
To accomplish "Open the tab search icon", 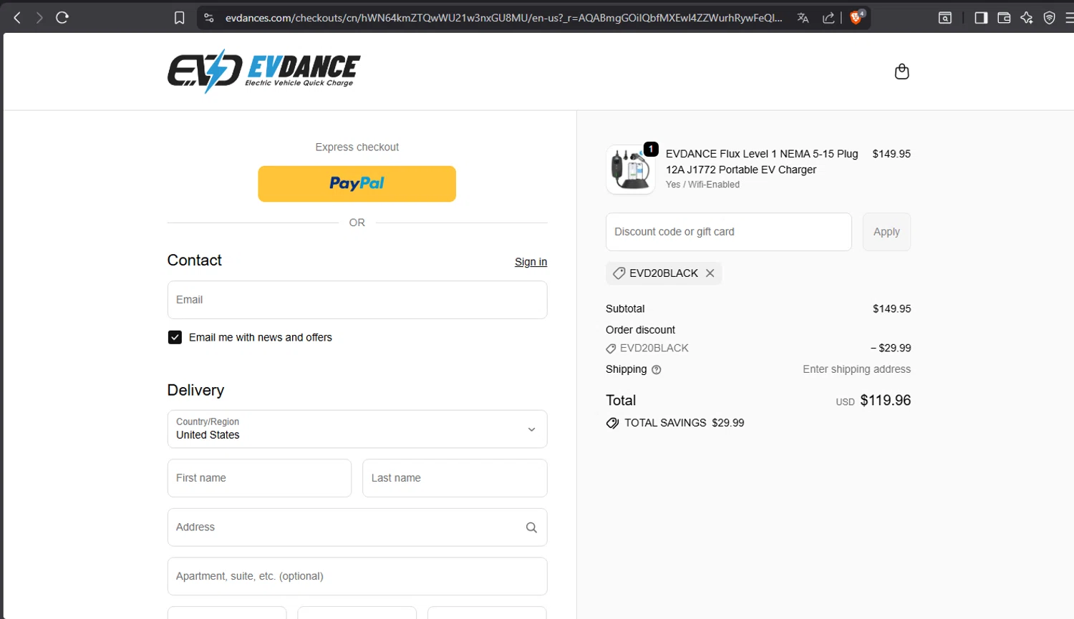I will 945,18.
